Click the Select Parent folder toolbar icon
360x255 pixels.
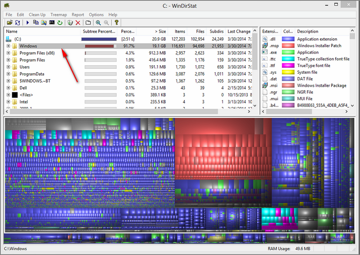click(x=88, y=22)
